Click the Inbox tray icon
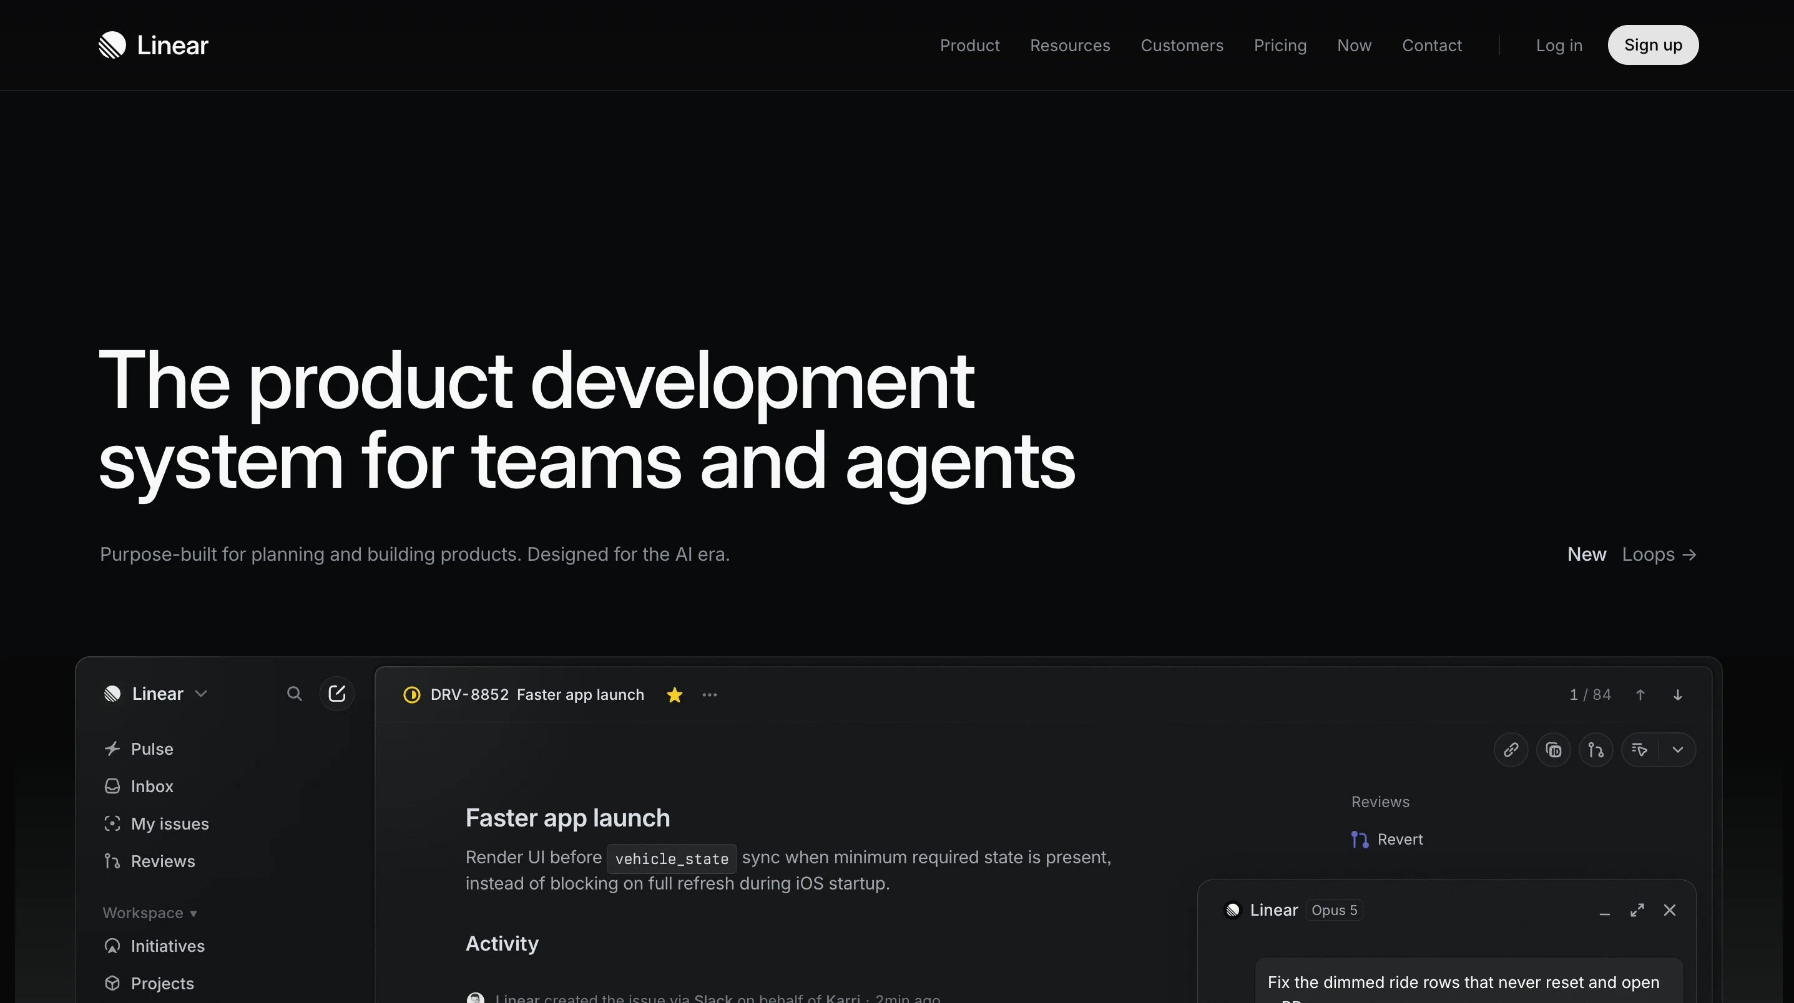 pyautogui.click(x=112, y=786)
